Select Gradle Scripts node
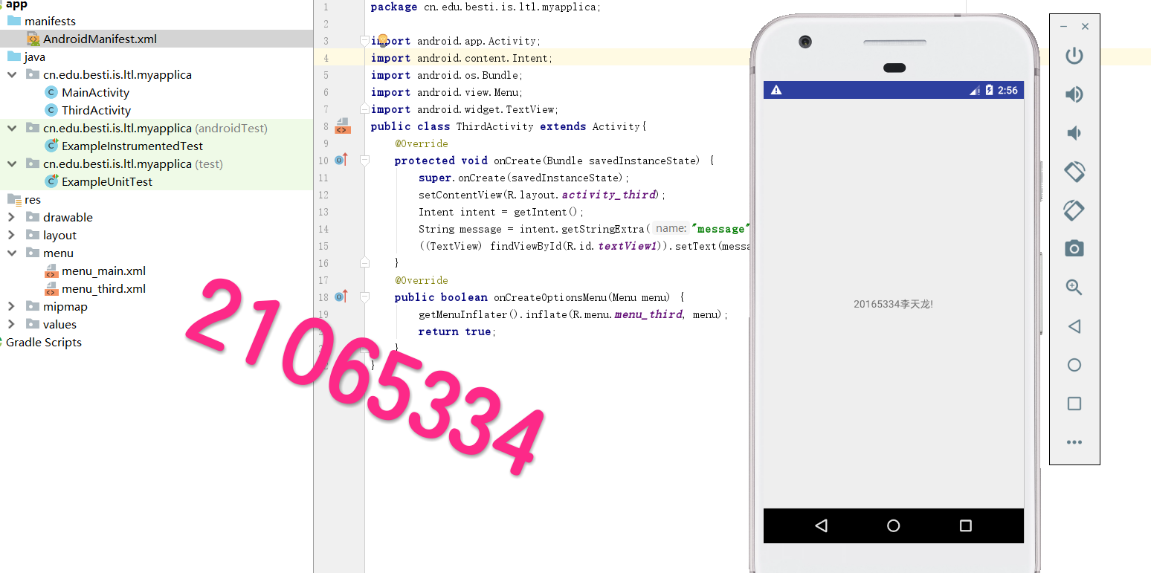The image size is (1151, 573). pyautogui.click(x=44, y=342)
